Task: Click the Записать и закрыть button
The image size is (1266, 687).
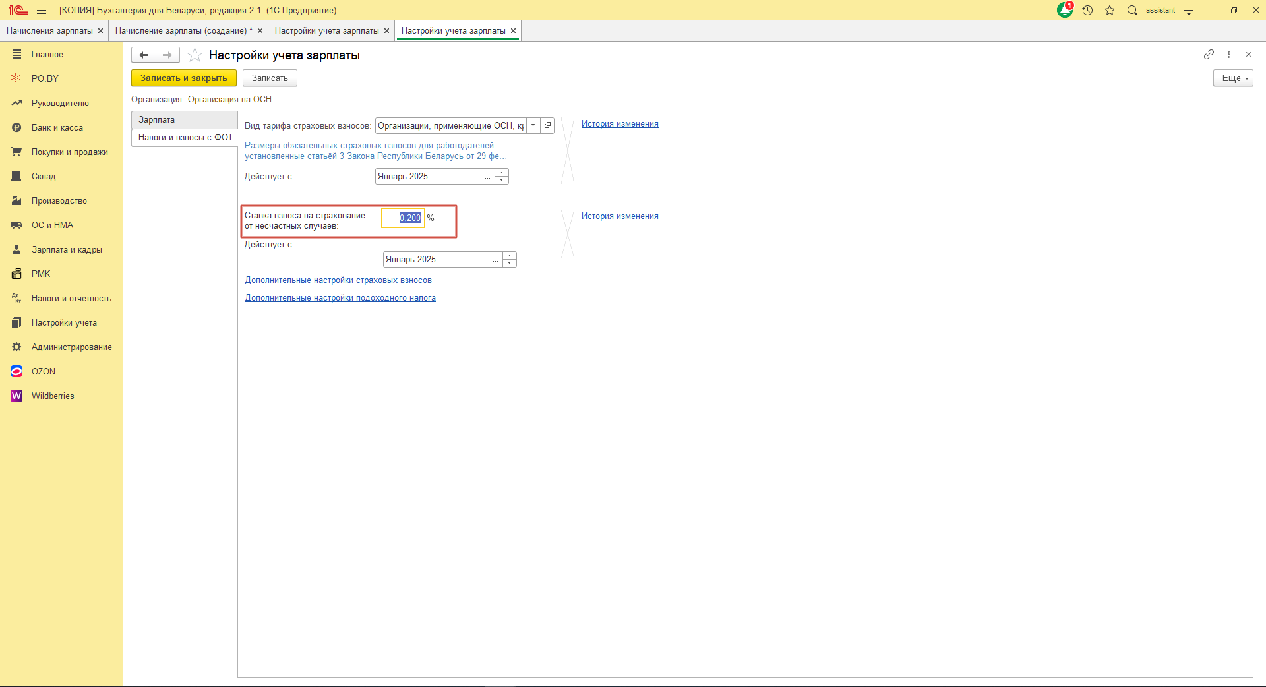Action: 183,78
